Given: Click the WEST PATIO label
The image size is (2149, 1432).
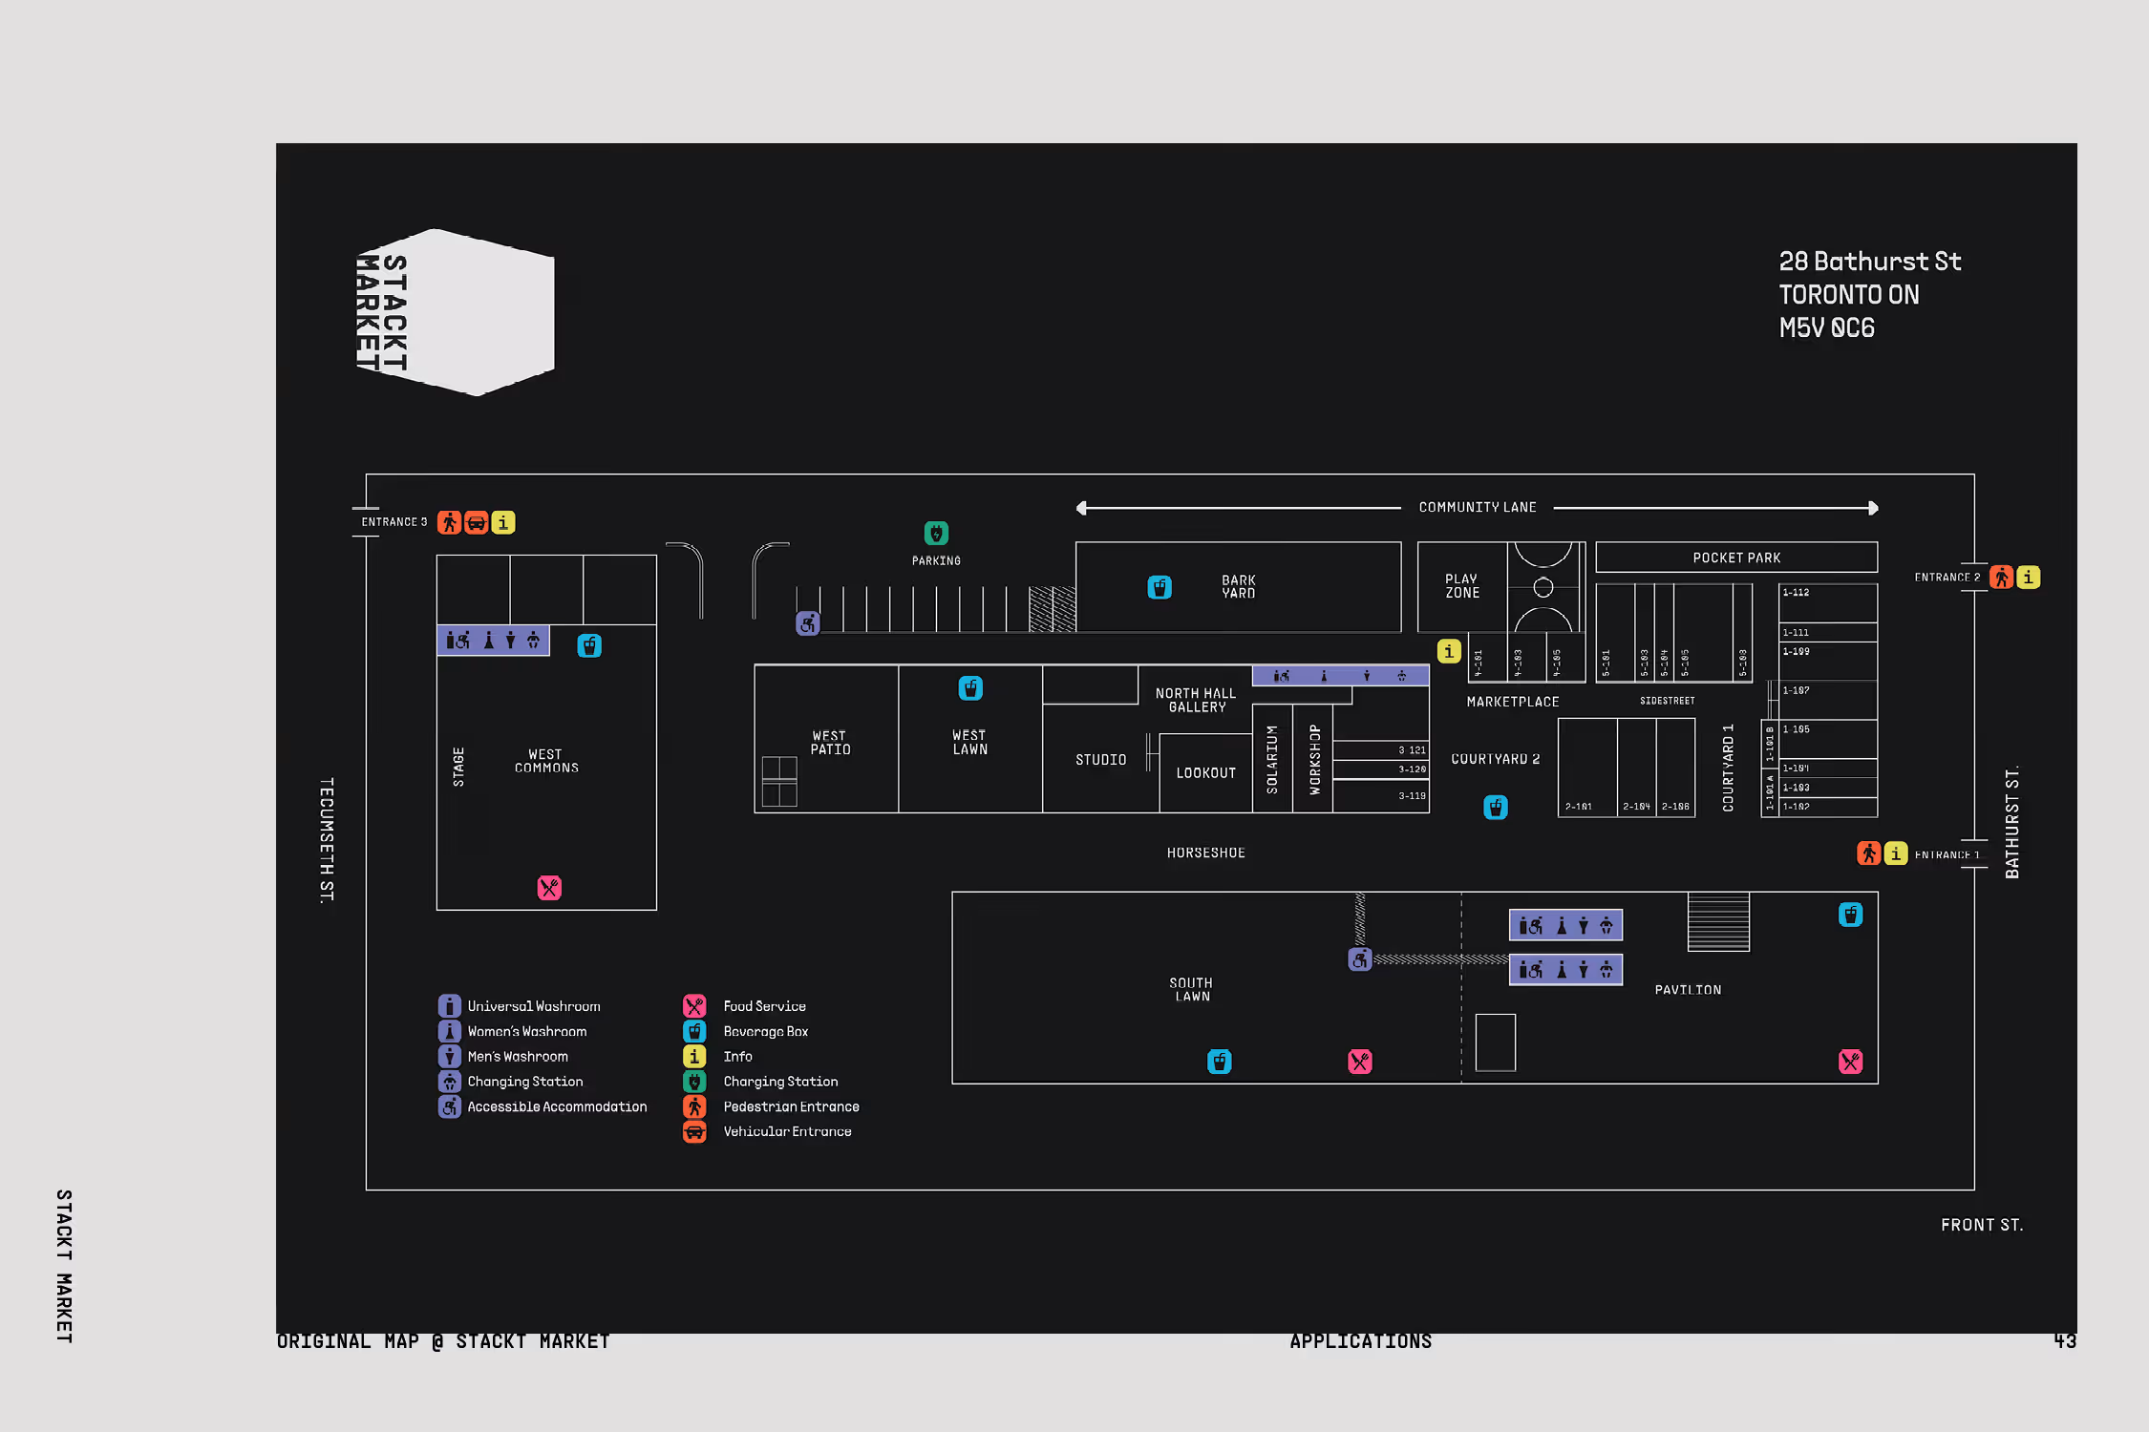Looking at the screenshot, I should pyautogui.click(x=830, y=743).
